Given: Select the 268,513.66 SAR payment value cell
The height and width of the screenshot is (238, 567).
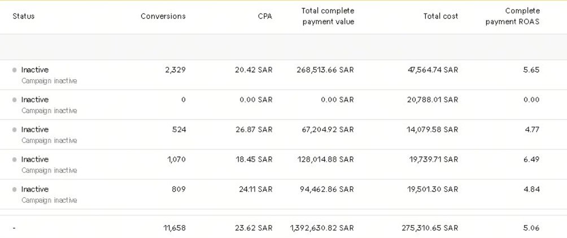Looking at the screenshot, I should pyautogui.click(x=325, y=70).
